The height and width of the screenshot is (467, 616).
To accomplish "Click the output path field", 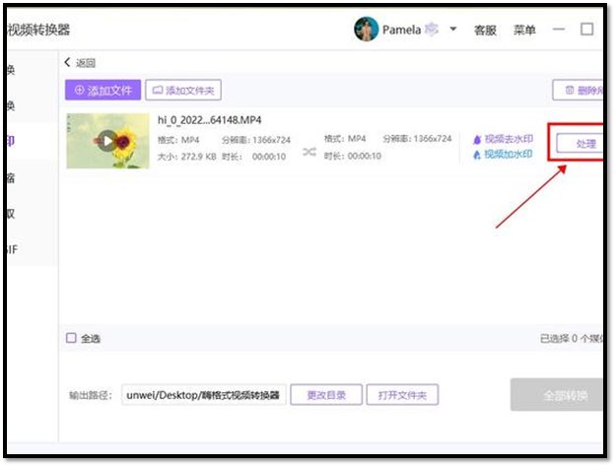I will 203,395.
